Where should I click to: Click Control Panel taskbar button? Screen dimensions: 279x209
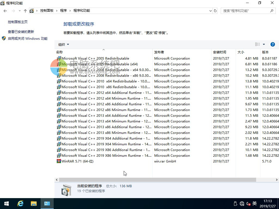point(47,204)
